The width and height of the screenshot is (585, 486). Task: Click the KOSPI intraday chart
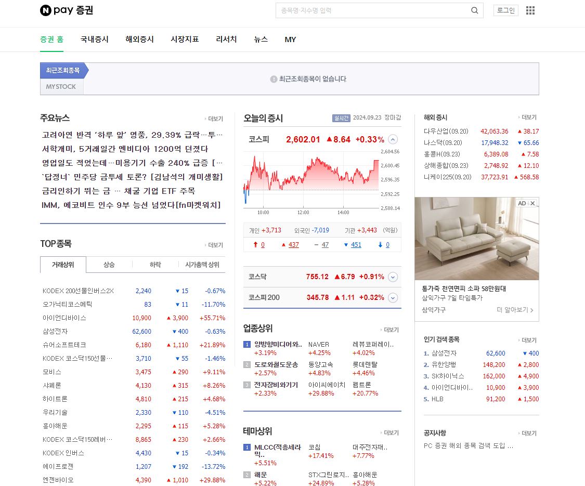tap(311, 180)
